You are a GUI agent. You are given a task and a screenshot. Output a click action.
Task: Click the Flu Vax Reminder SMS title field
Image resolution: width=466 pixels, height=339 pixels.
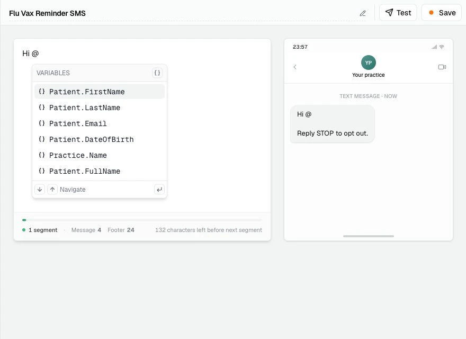187,13
